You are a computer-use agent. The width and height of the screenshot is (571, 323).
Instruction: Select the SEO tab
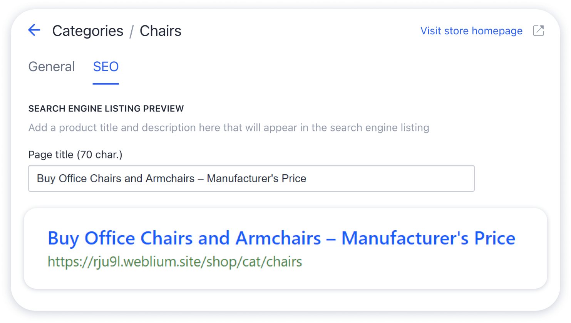pyautogui.click(x=106, y=67)
